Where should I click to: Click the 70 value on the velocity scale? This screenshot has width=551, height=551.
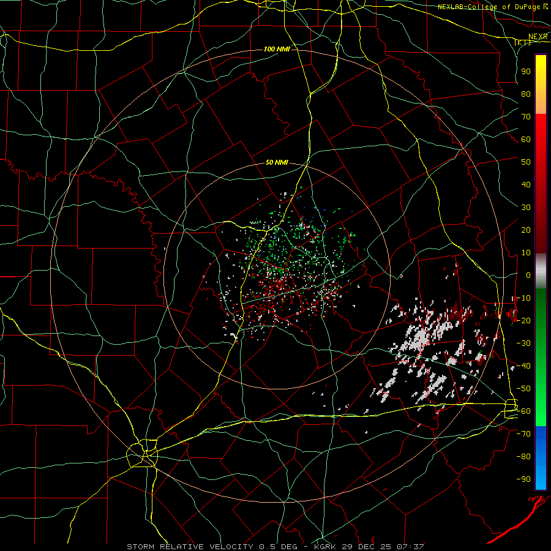[x=526, y=117]
